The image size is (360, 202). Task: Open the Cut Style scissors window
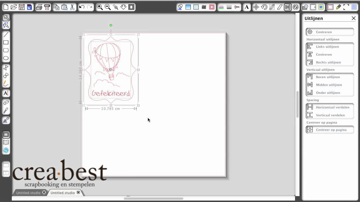pos(237,7)
